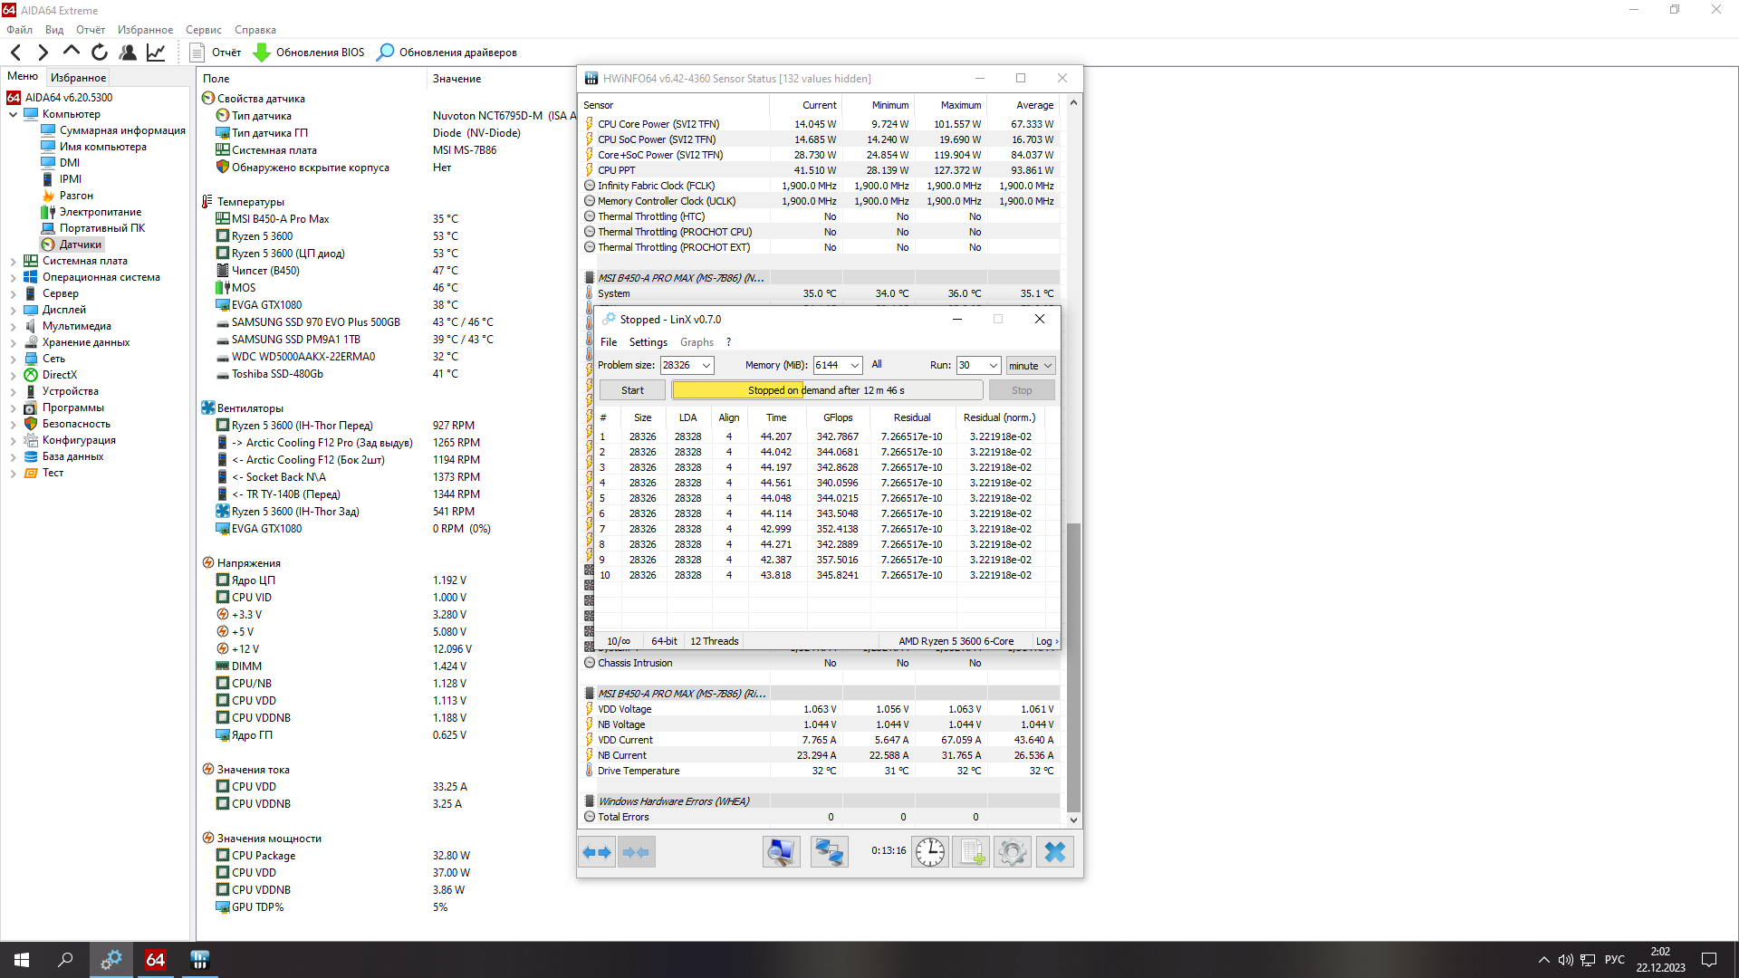1739x978 pixels.
Task: Open the Memory (MiB) dropdown in LinX
Action: click(854, 366)
